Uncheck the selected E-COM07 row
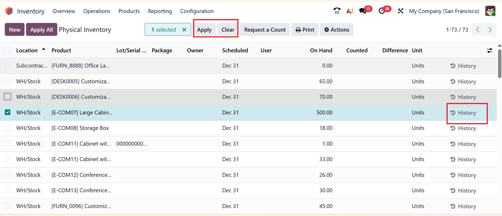502x216 pixels. click(x=8, y=112)
